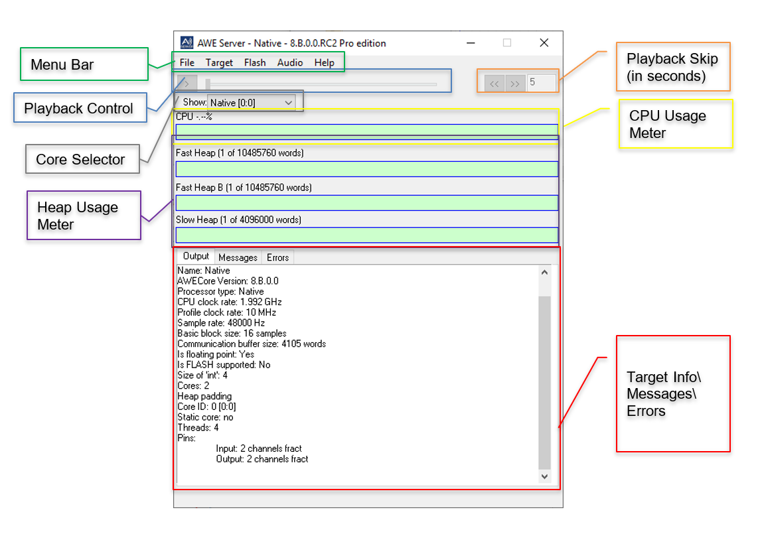Collapse the Show dropdown arrow
This screenshot has height=536, width=760.
[x=287, y=103]
